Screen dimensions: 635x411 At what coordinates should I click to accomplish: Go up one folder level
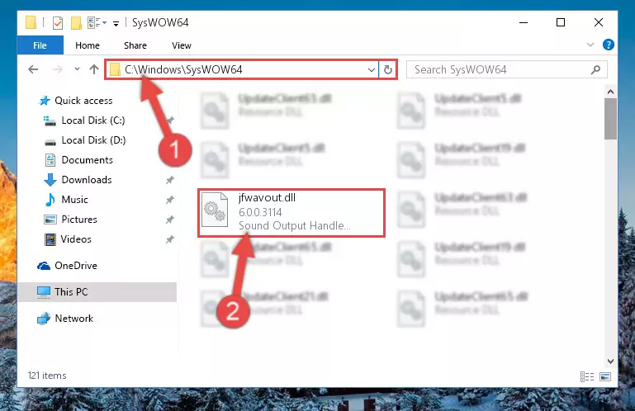pyautogui.click(x=94, y=69)
